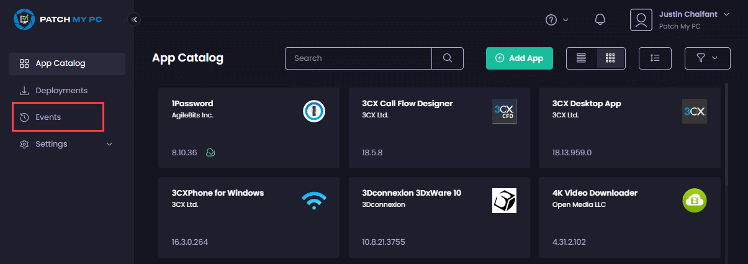Click the 3Dconnexion 3DxWare cube icon
The height and width of the screenshot is (264, 748).
point(504,200)
